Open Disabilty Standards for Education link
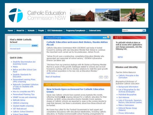This screenshot has height=115, width=153. click(22, 76)
